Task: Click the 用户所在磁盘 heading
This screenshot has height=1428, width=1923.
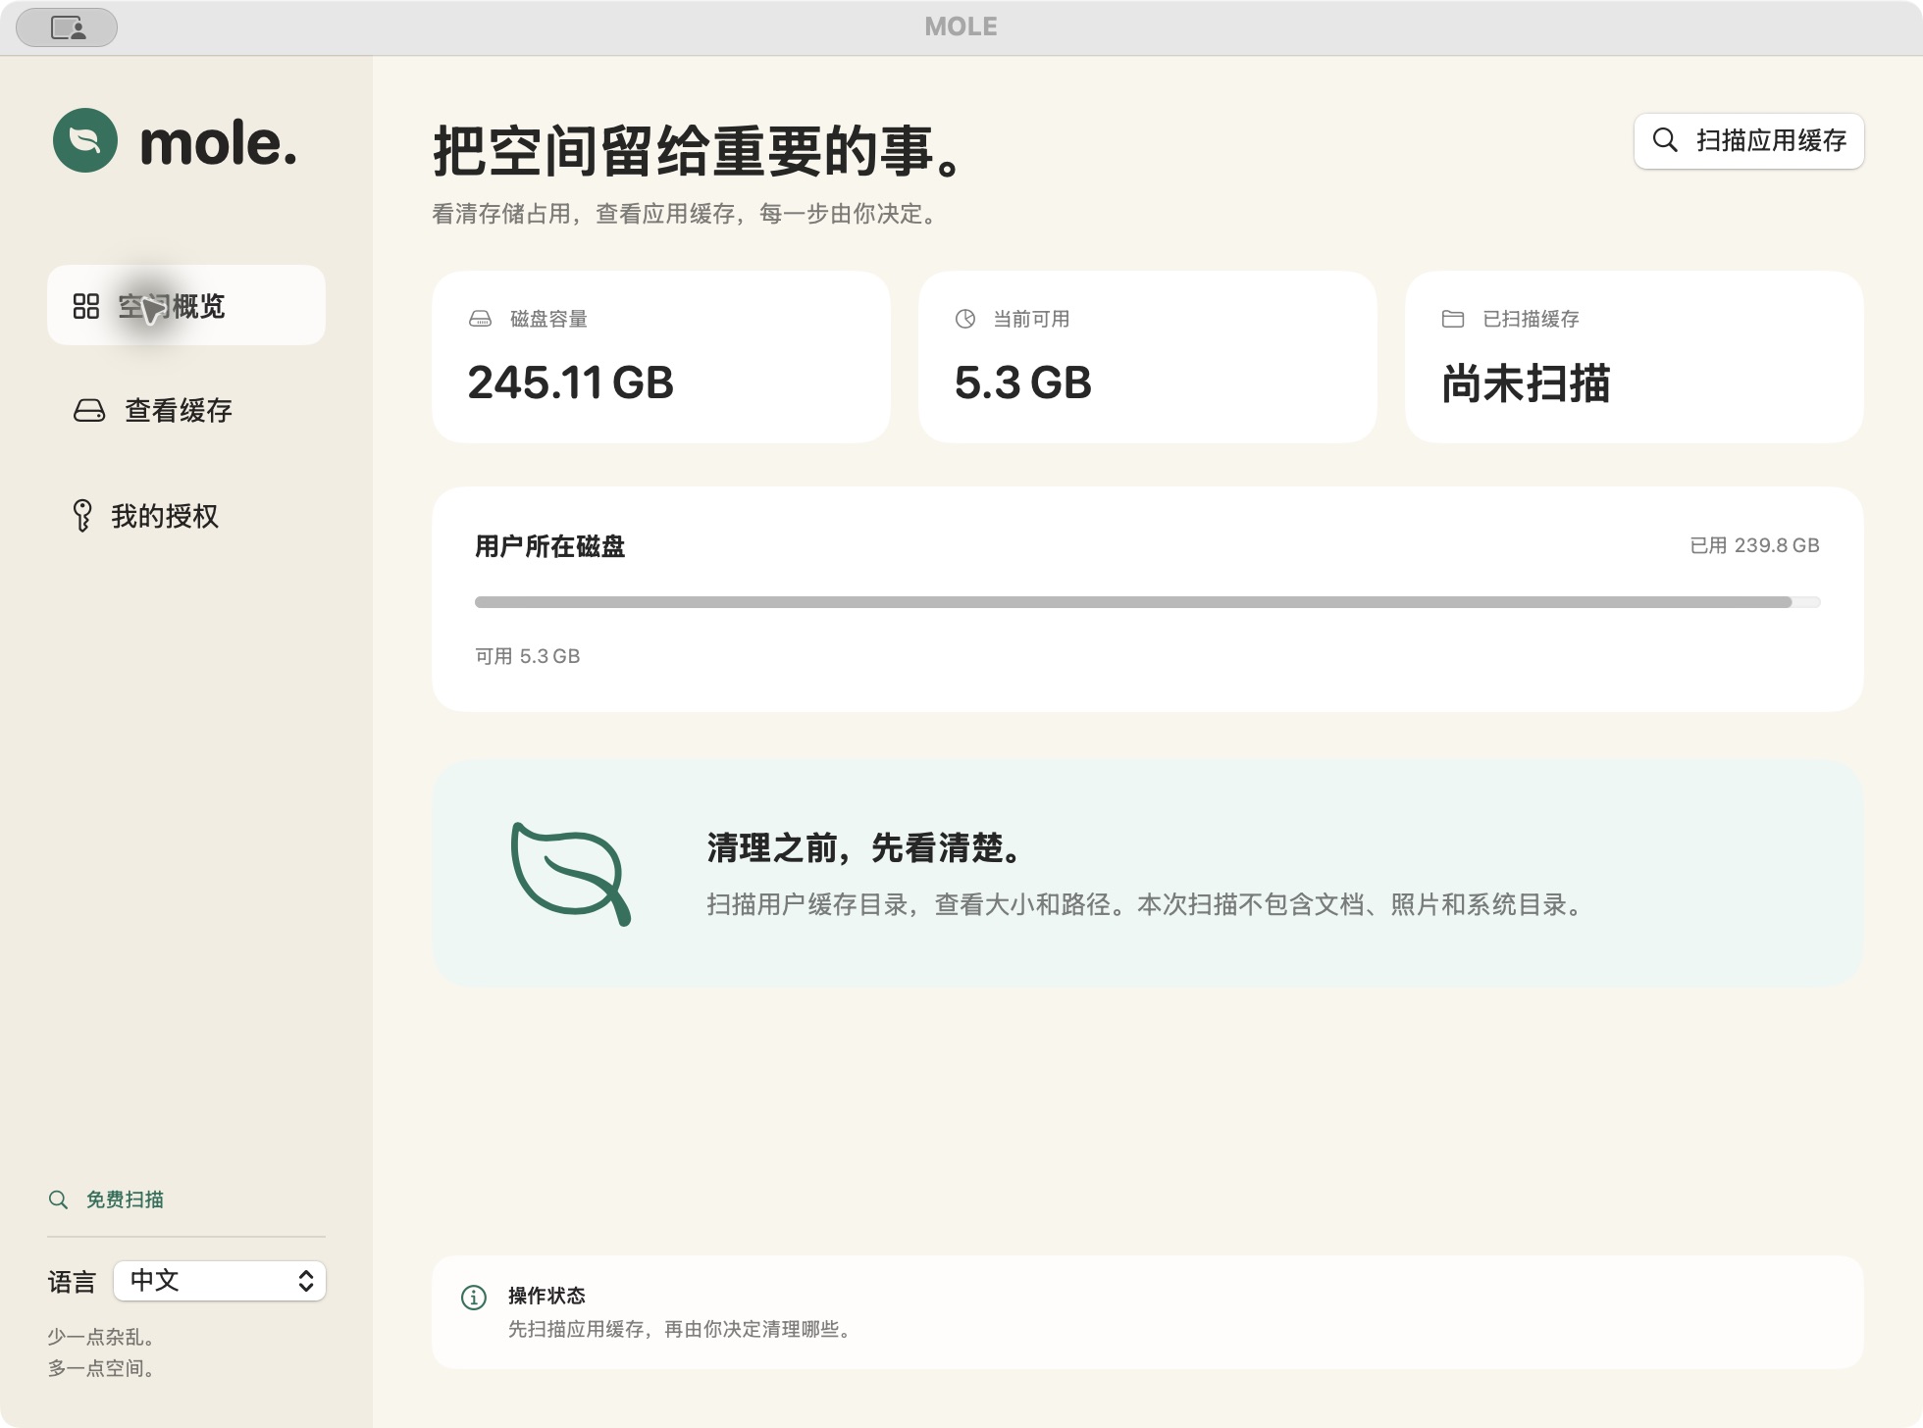Action: pos(549,546)
